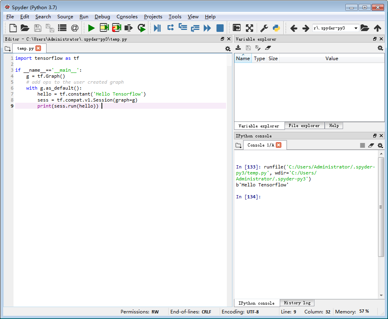Open the View menu

[193, 17]
